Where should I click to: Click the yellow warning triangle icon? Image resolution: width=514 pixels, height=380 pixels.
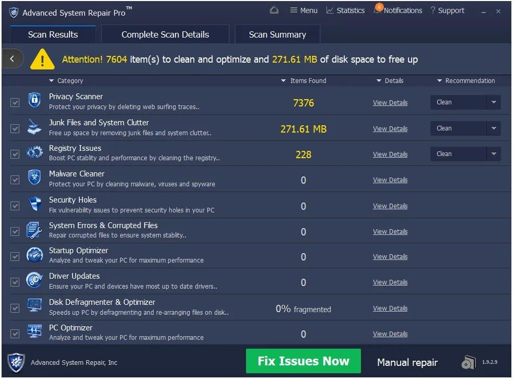coord(42,60)
